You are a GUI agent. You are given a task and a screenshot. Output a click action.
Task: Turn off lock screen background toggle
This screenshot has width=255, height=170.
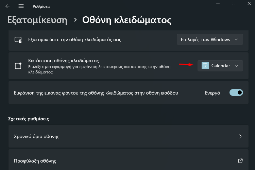(x=236, y=92)
